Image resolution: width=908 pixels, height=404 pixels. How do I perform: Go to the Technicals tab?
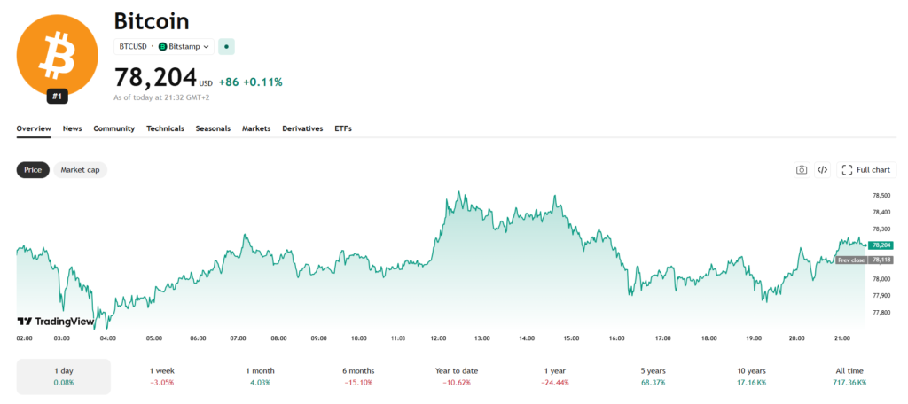click(165, 128)
